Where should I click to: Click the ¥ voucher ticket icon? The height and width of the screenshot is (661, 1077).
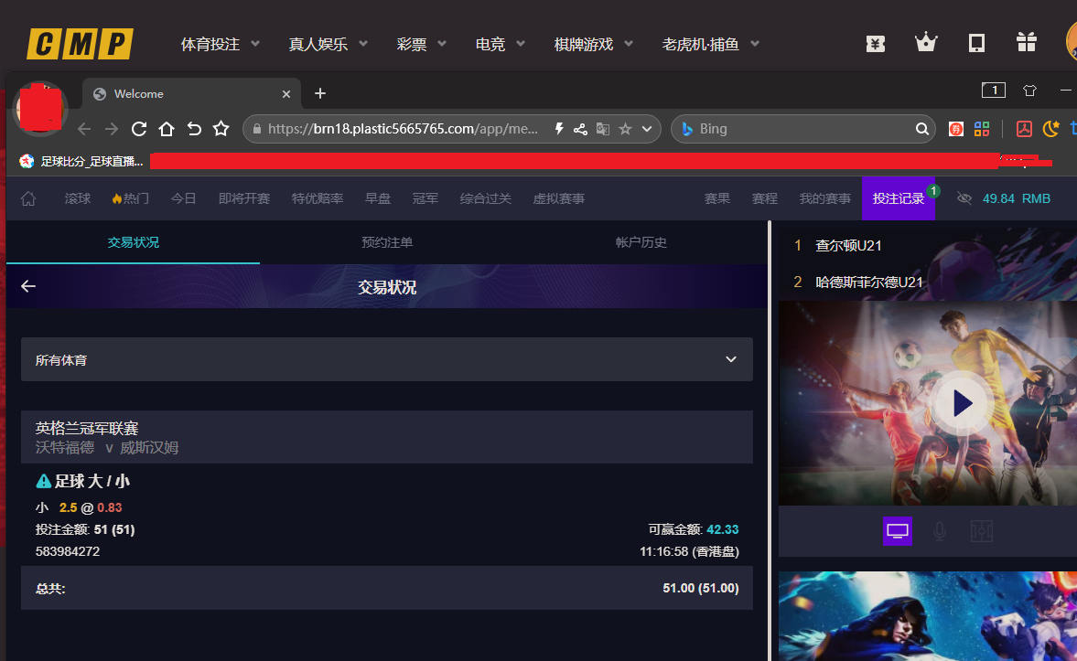(x=875, y=43)
